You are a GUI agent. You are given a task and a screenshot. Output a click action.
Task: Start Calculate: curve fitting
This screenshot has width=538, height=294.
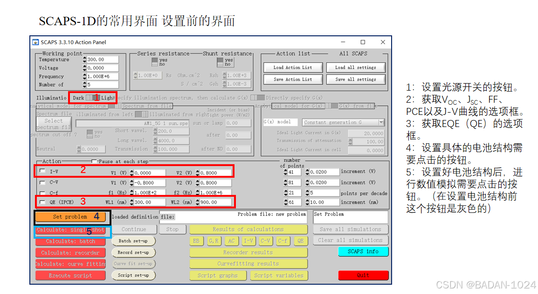[x=70, y=264]
